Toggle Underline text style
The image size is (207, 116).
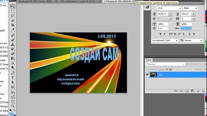tap(190, 34)
